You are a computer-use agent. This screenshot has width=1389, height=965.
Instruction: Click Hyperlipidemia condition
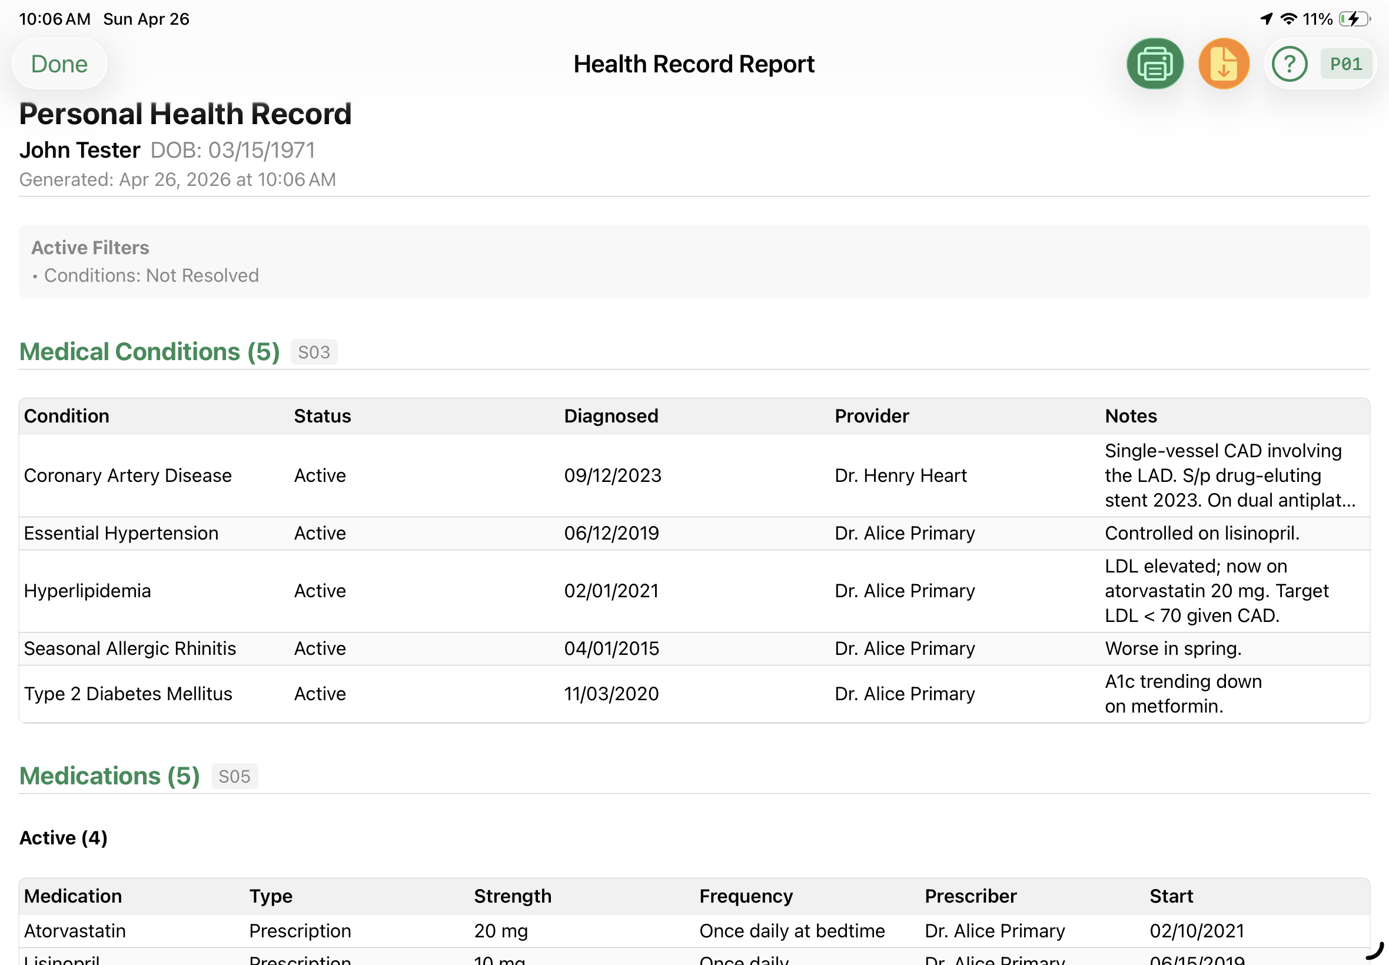tap(87, 590)
